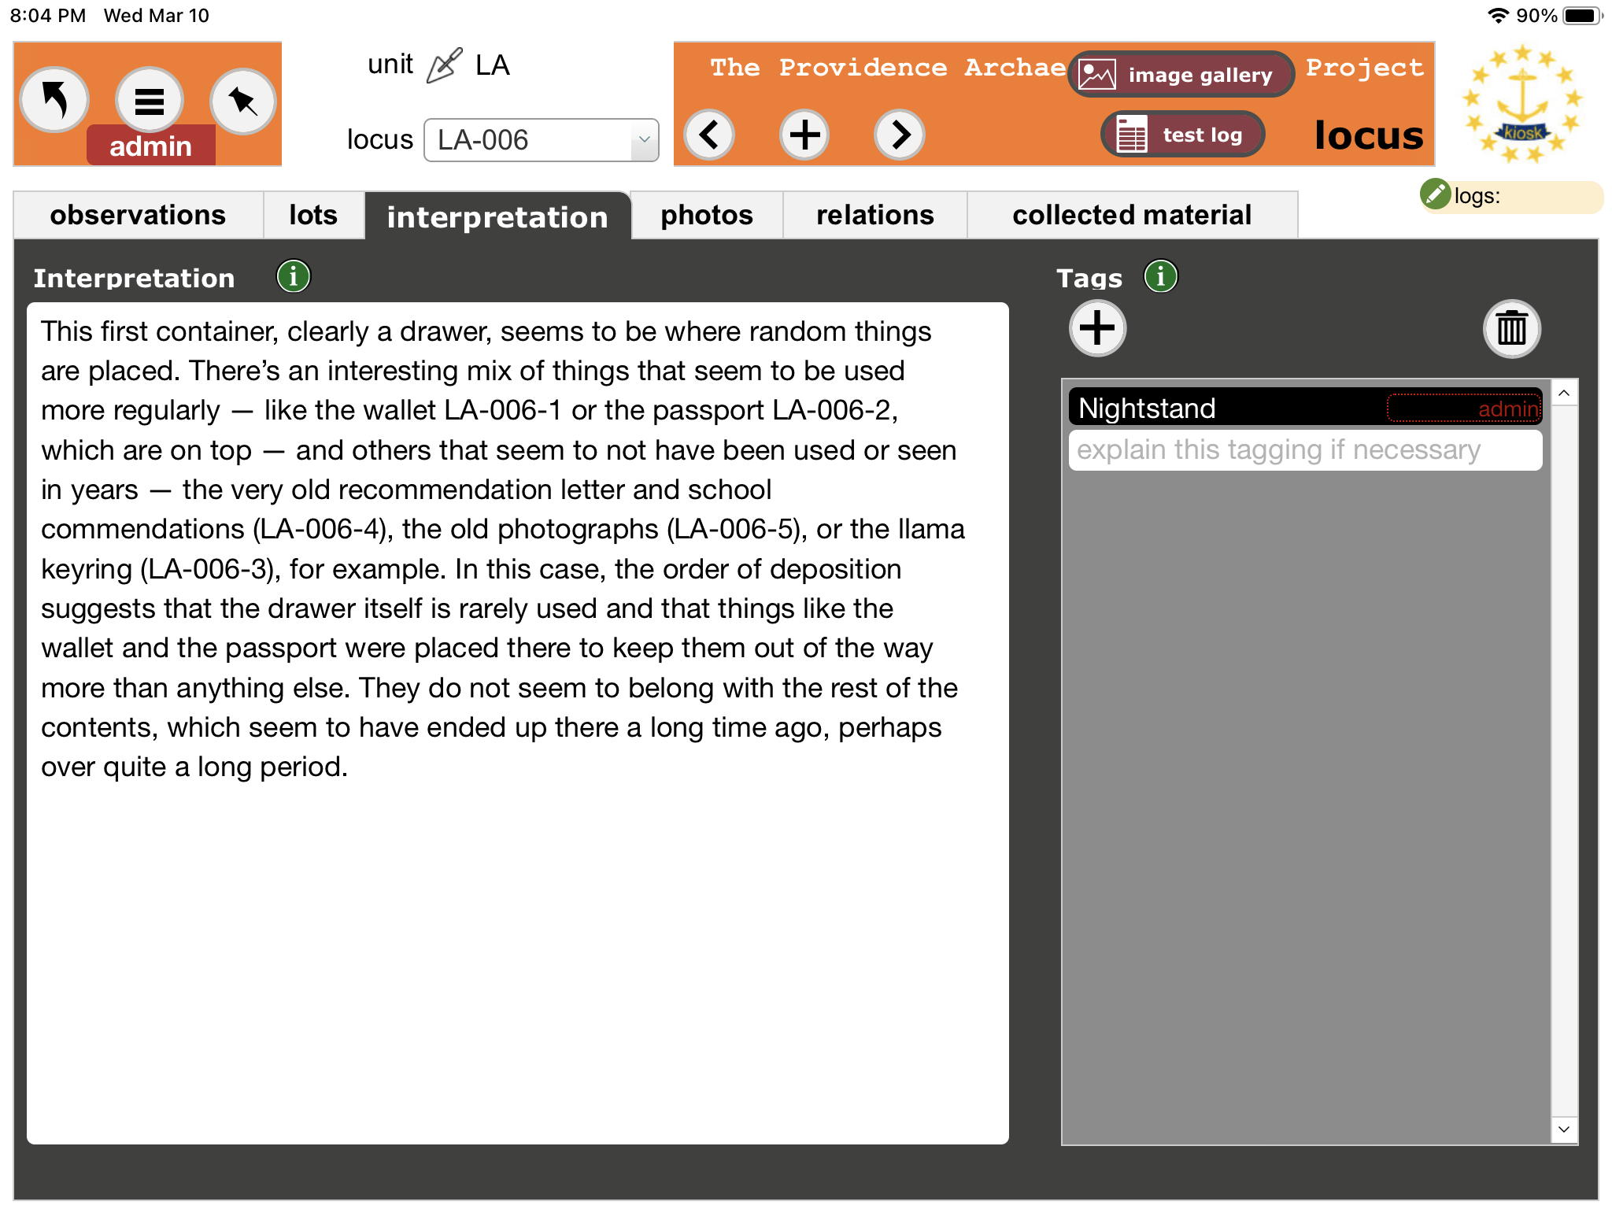
Task: Show Tags info icon help
Action: pyautogui.click(x=1160, y=276)
